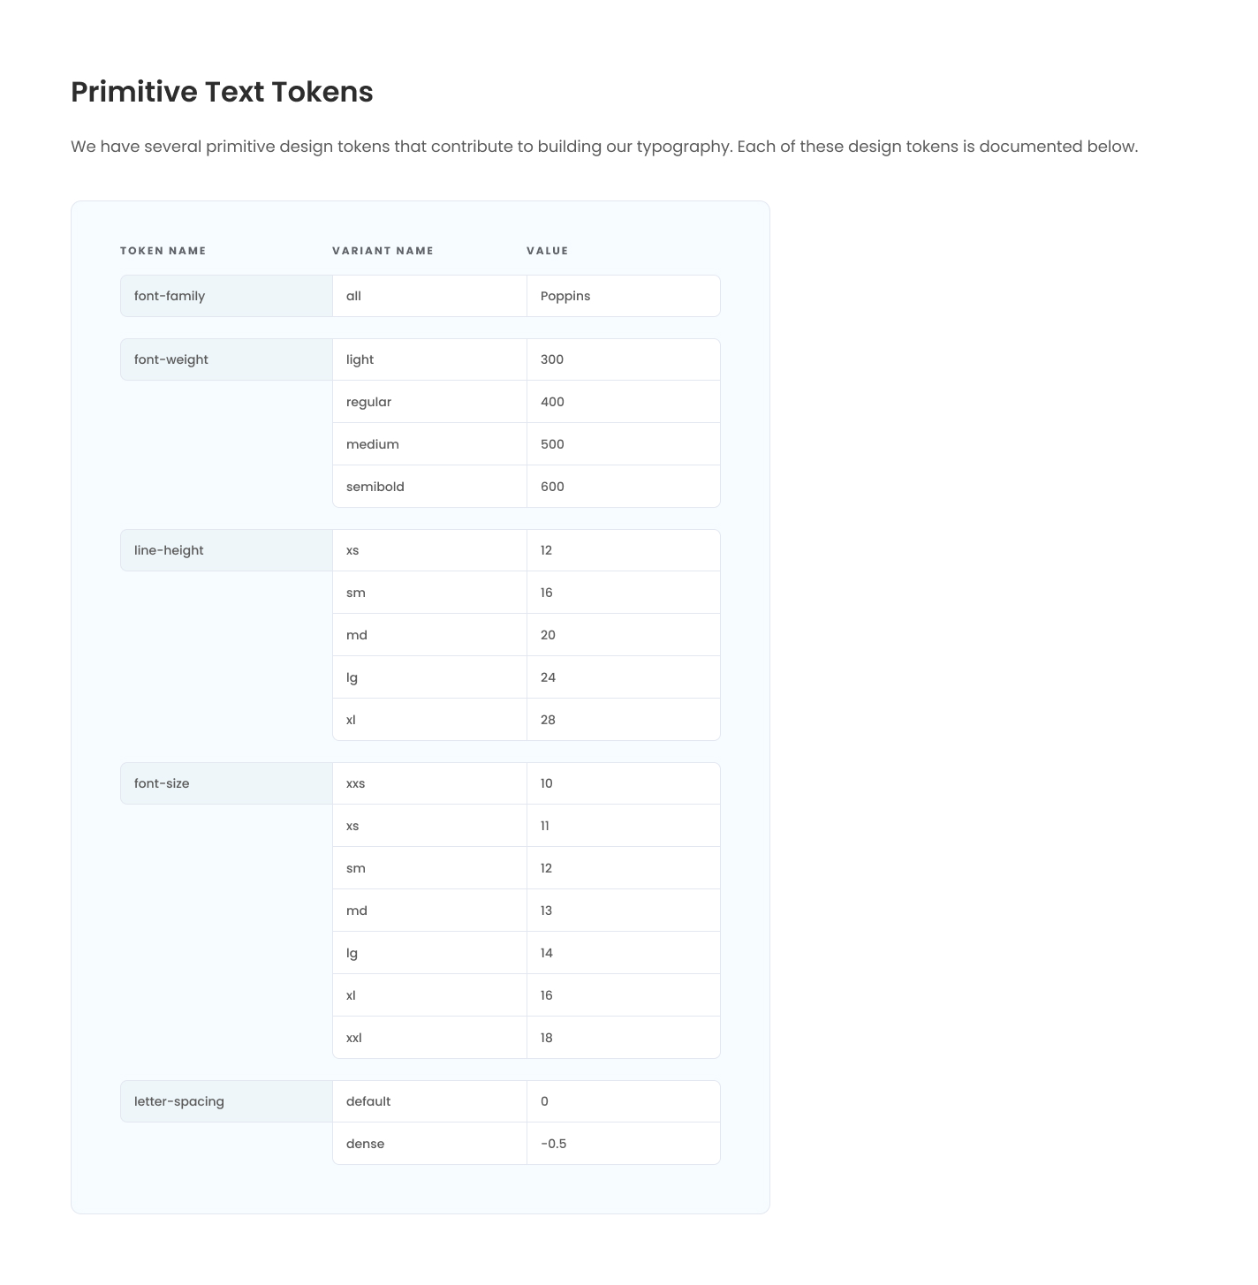Select the line-height token cell
The height and width of the screenshot is (1285, 1258).
[226, 550]
